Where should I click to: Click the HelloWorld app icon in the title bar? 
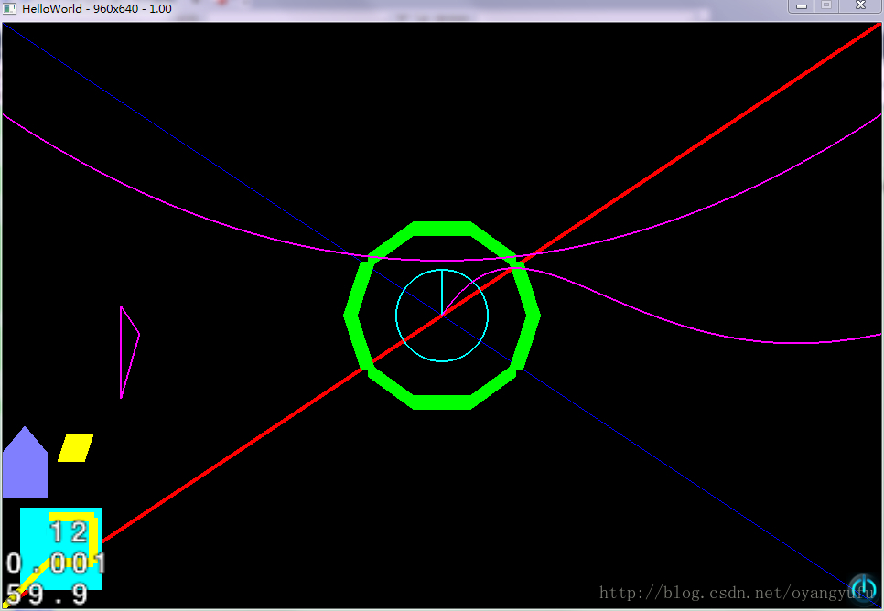pyautogui.click(x=9, y=8)
